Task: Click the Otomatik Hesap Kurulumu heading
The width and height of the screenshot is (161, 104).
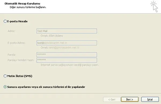Action: point(22,3)
